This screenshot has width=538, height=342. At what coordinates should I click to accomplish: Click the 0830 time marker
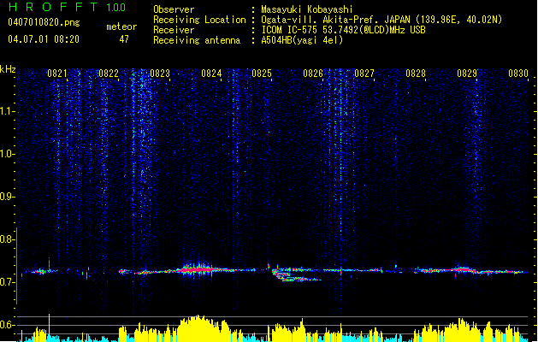[x=518, y=74]
